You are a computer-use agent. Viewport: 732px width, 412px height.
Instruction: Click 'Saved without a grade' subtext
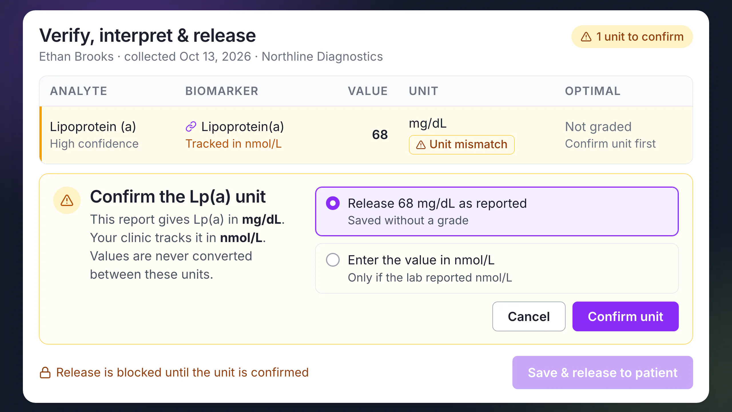(408, 221)
